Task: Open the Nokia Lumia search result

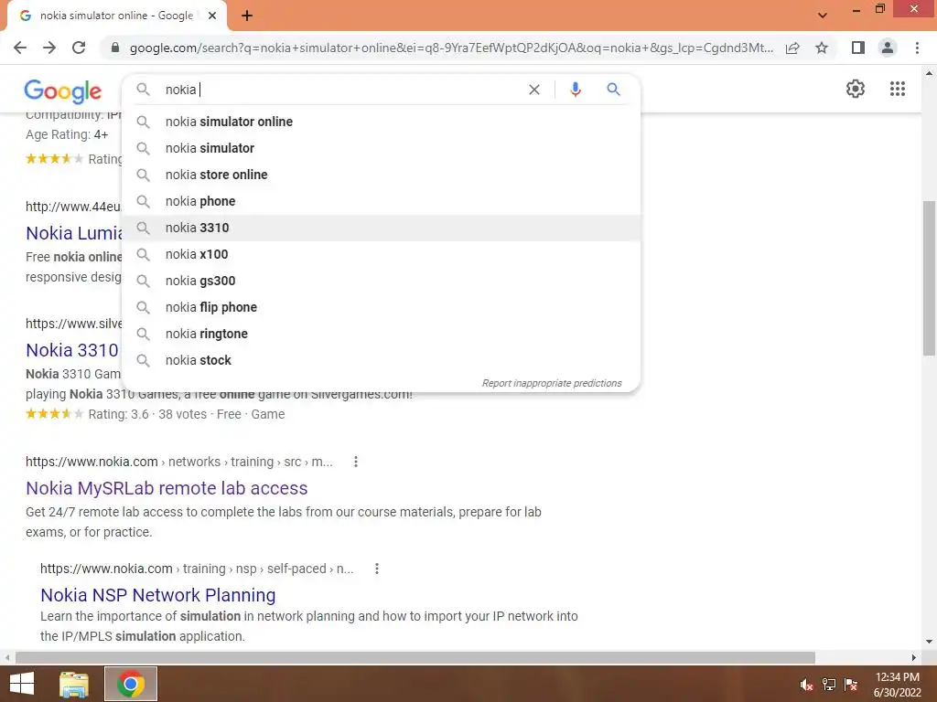Action: (x=73, y=233)
